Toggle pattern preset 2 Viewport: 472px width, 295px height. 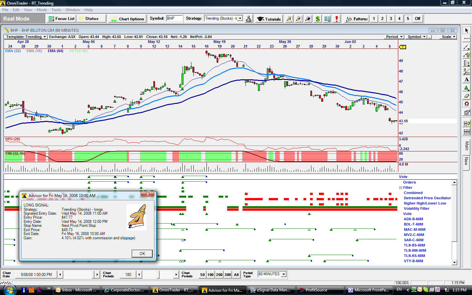[382, 19]
